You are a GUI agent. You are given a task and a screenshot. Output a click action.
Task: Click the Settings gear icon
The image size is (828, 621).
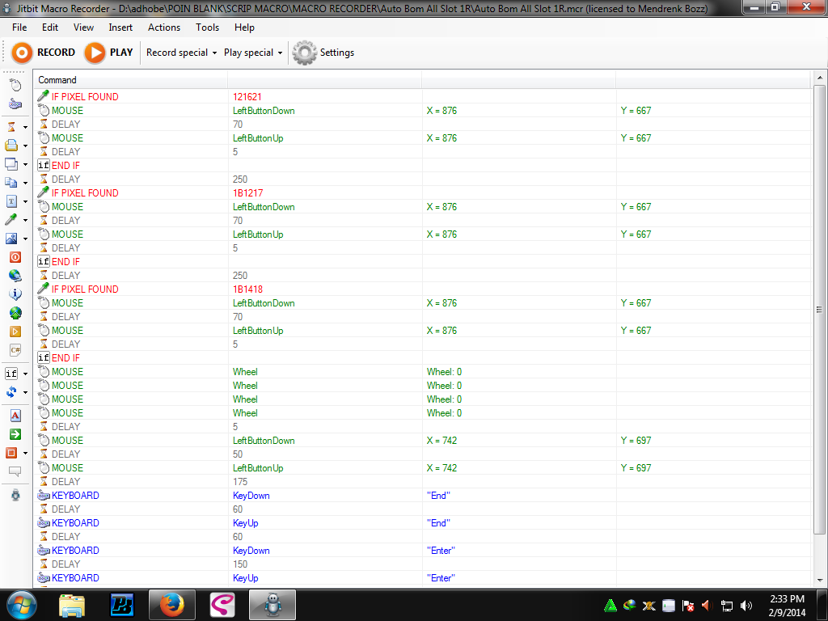pos(305,53)
